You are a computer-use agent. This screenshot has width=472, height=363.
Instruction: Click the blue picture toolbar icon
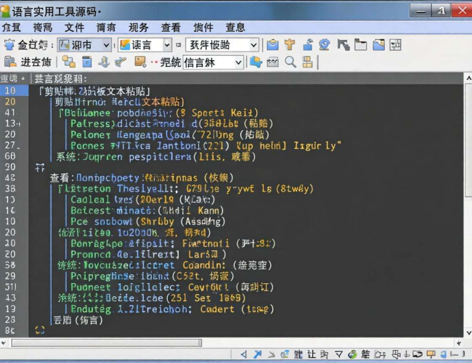[378, 45]
